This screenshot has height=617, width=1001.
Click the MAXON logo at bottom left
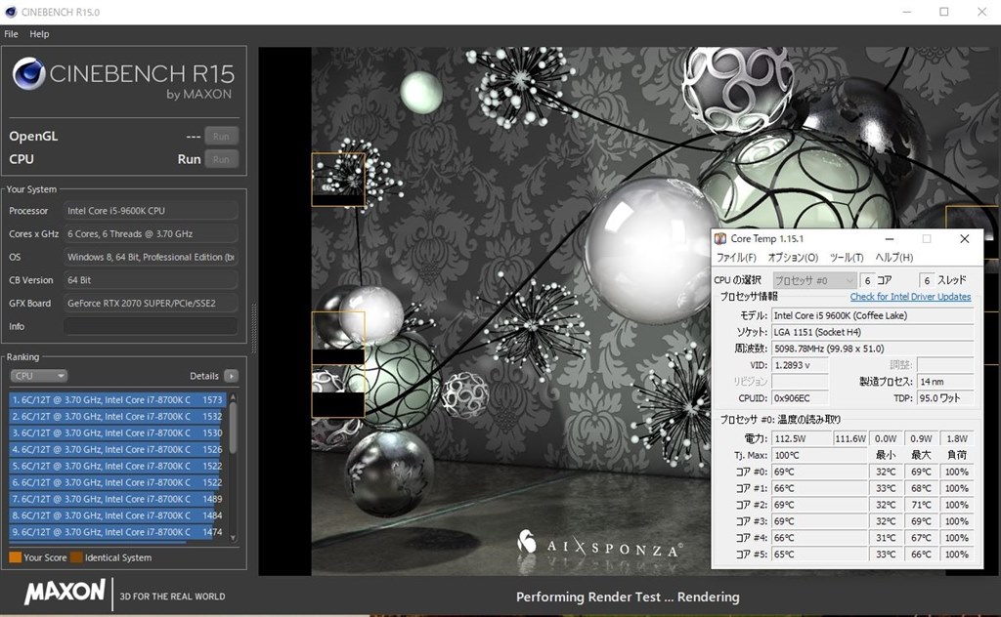point(65,593)
